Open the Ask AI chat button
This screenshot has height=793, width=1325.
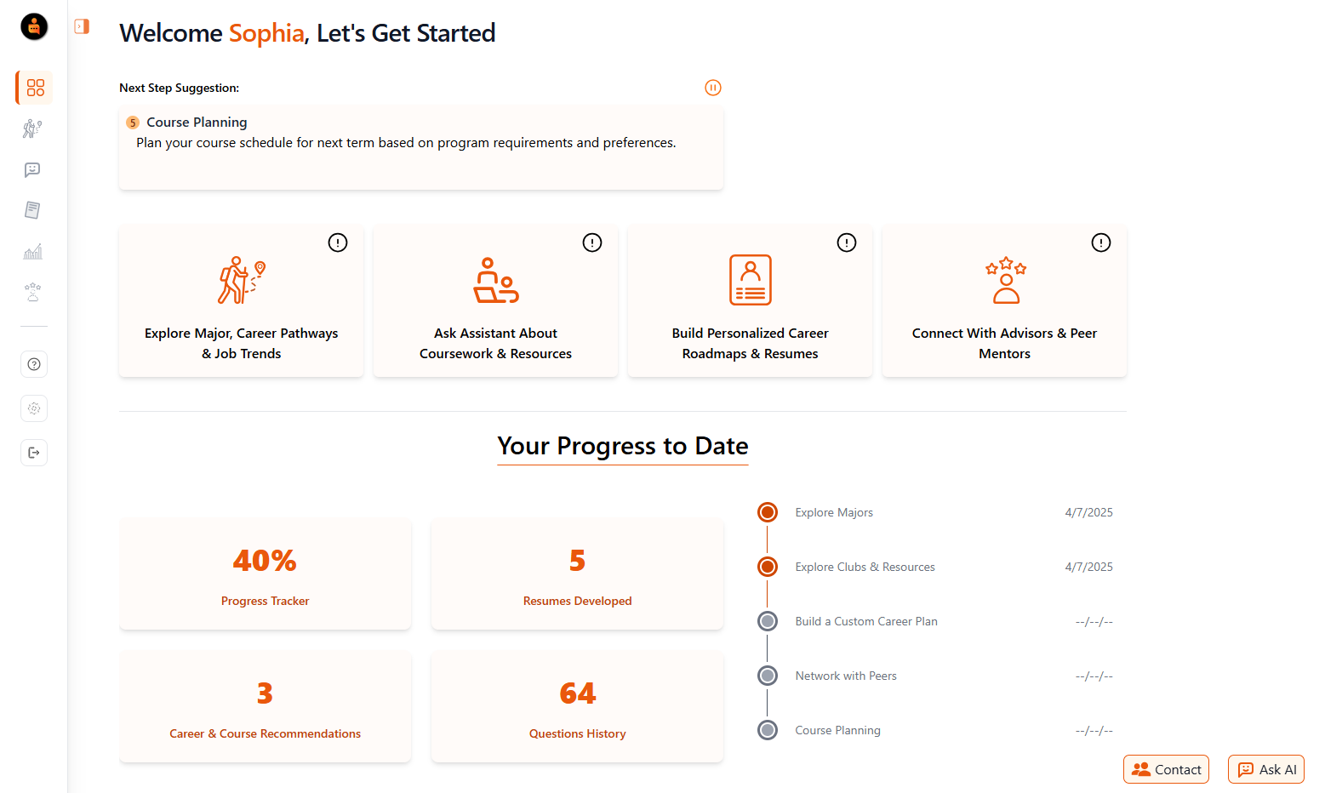click(1266, 769)
